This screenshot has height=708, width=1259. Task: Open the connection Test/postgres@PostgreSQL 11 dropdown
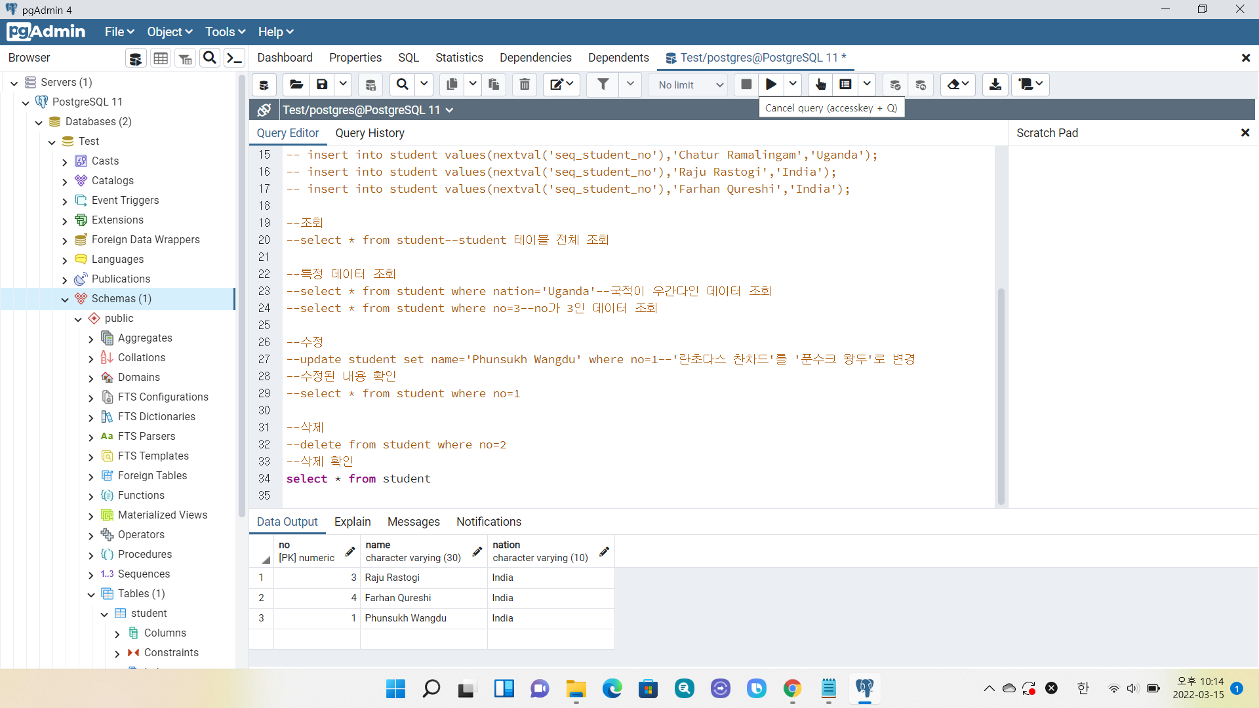(x=367, y=110)
